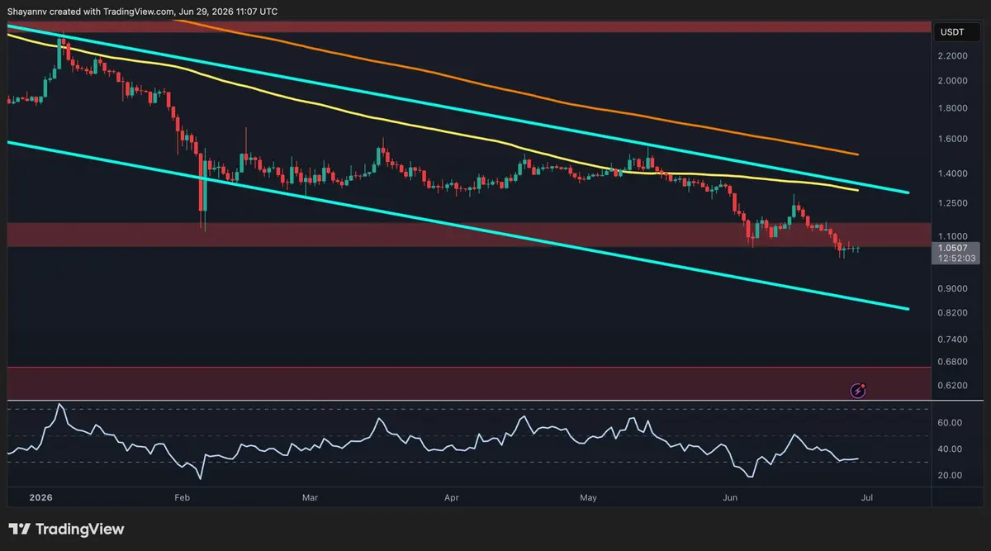Screen dimensions: 991x551
Task: Click the 0.7400 price axis label
Action: pyautogui.click(x=953, y=340)
